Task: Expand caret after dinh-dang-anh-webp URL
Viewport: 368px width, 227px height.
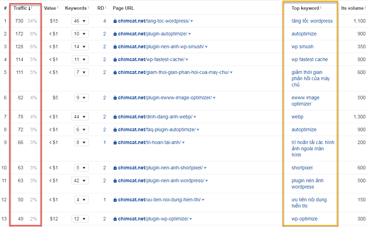Action: [x=195, y=117]
